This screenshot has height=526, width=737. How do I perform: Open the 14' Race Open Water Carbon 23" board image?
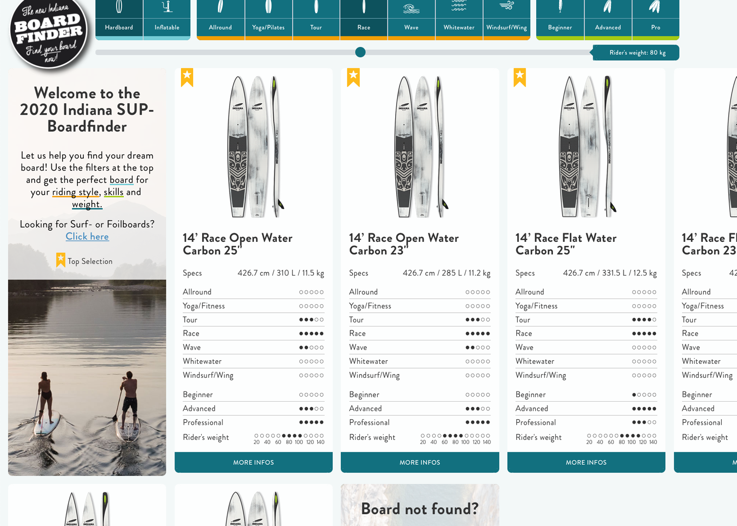tap(422, 146)
